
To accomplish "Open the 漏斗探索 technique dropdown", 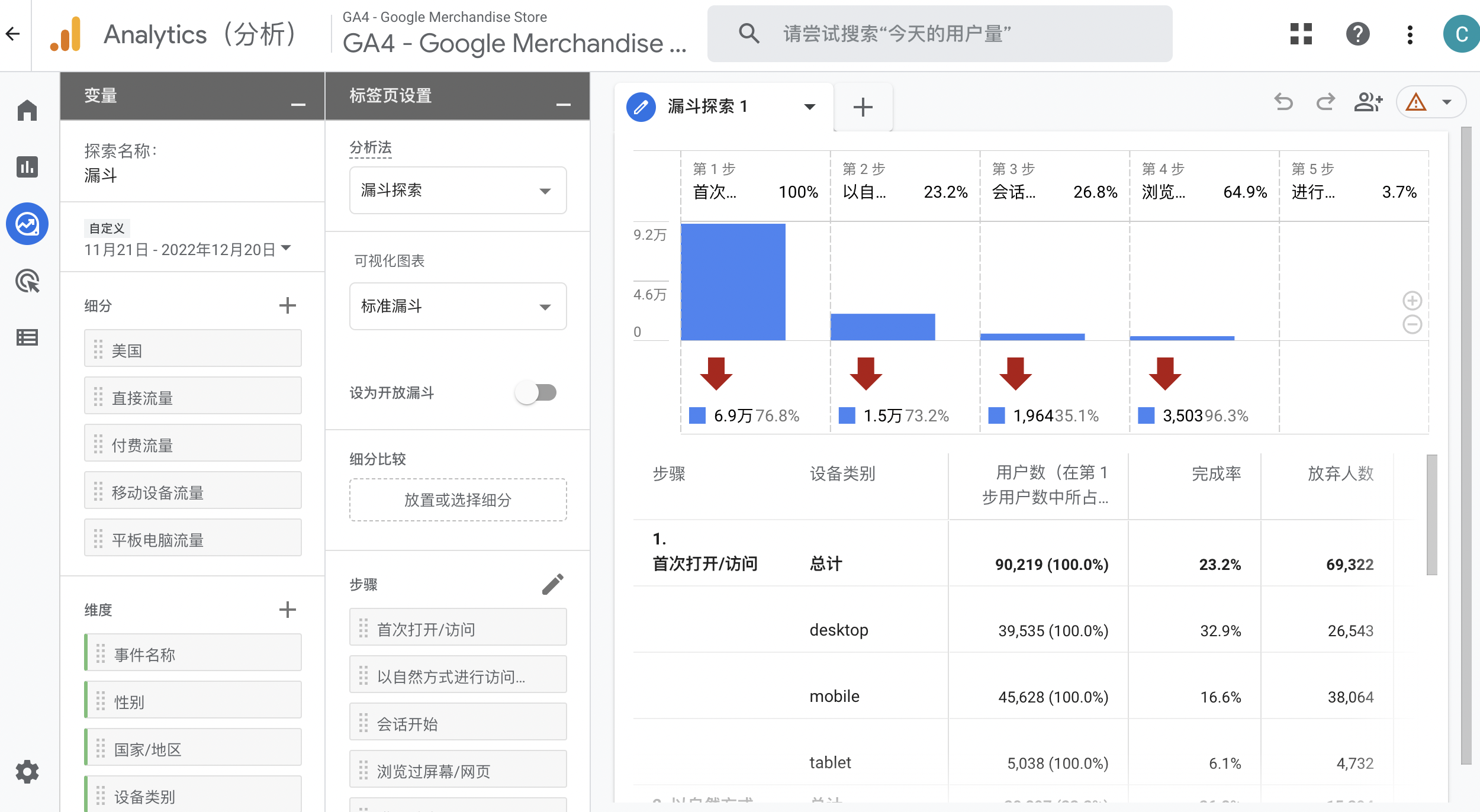I will (x=458, y=191).
